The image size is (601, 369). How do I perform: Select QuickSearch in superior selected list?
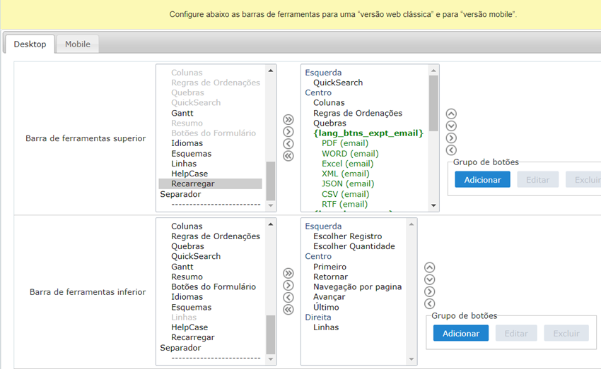338,83
